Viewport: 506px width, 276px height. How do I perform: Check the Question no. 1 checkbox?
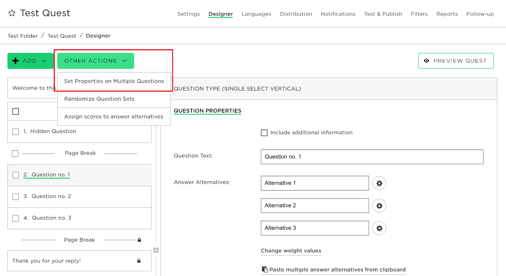pyautogui.click(x=15, y=175)
